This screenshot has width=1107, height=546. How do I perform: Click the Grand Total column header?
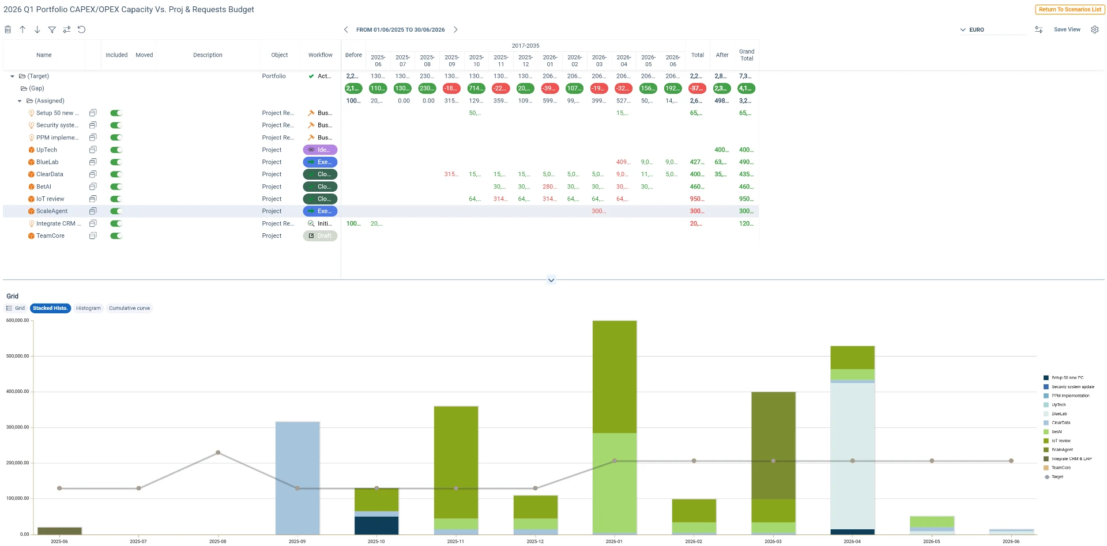747,55
